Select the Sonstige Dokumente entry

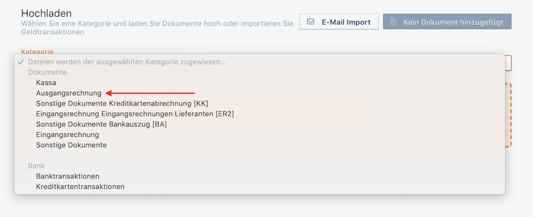(71, 145)
